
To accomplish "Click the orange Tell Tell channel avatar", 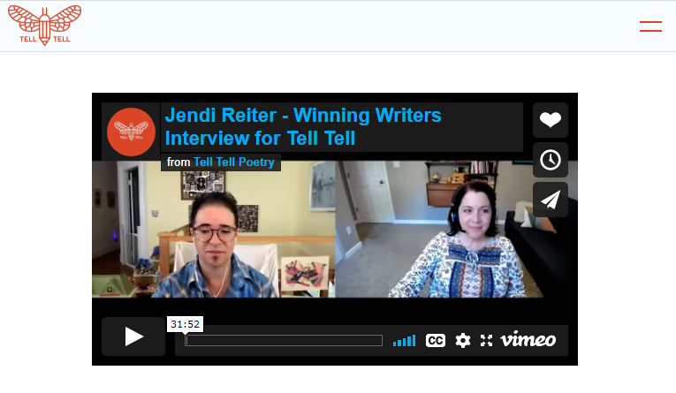I will tap(131, 132).
